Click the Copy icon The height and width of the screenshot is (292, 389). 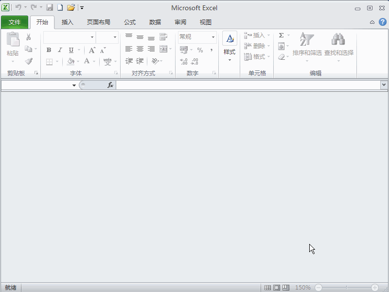(29, 49)
